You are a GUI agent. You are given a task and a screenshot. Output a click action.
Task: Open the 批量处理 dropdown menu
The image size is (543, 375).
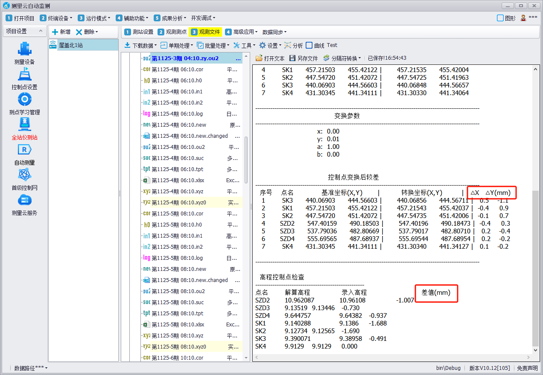tap(213, 45)
